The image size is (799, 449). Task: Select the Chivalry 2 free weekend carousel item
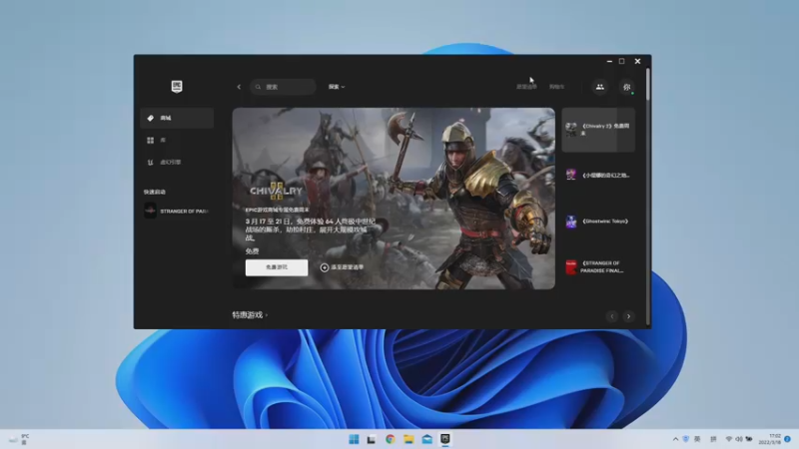click(x=598, y=130)
